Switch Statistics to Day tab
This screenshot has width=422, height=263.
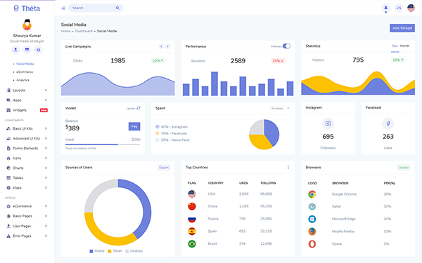click(395, 46)
